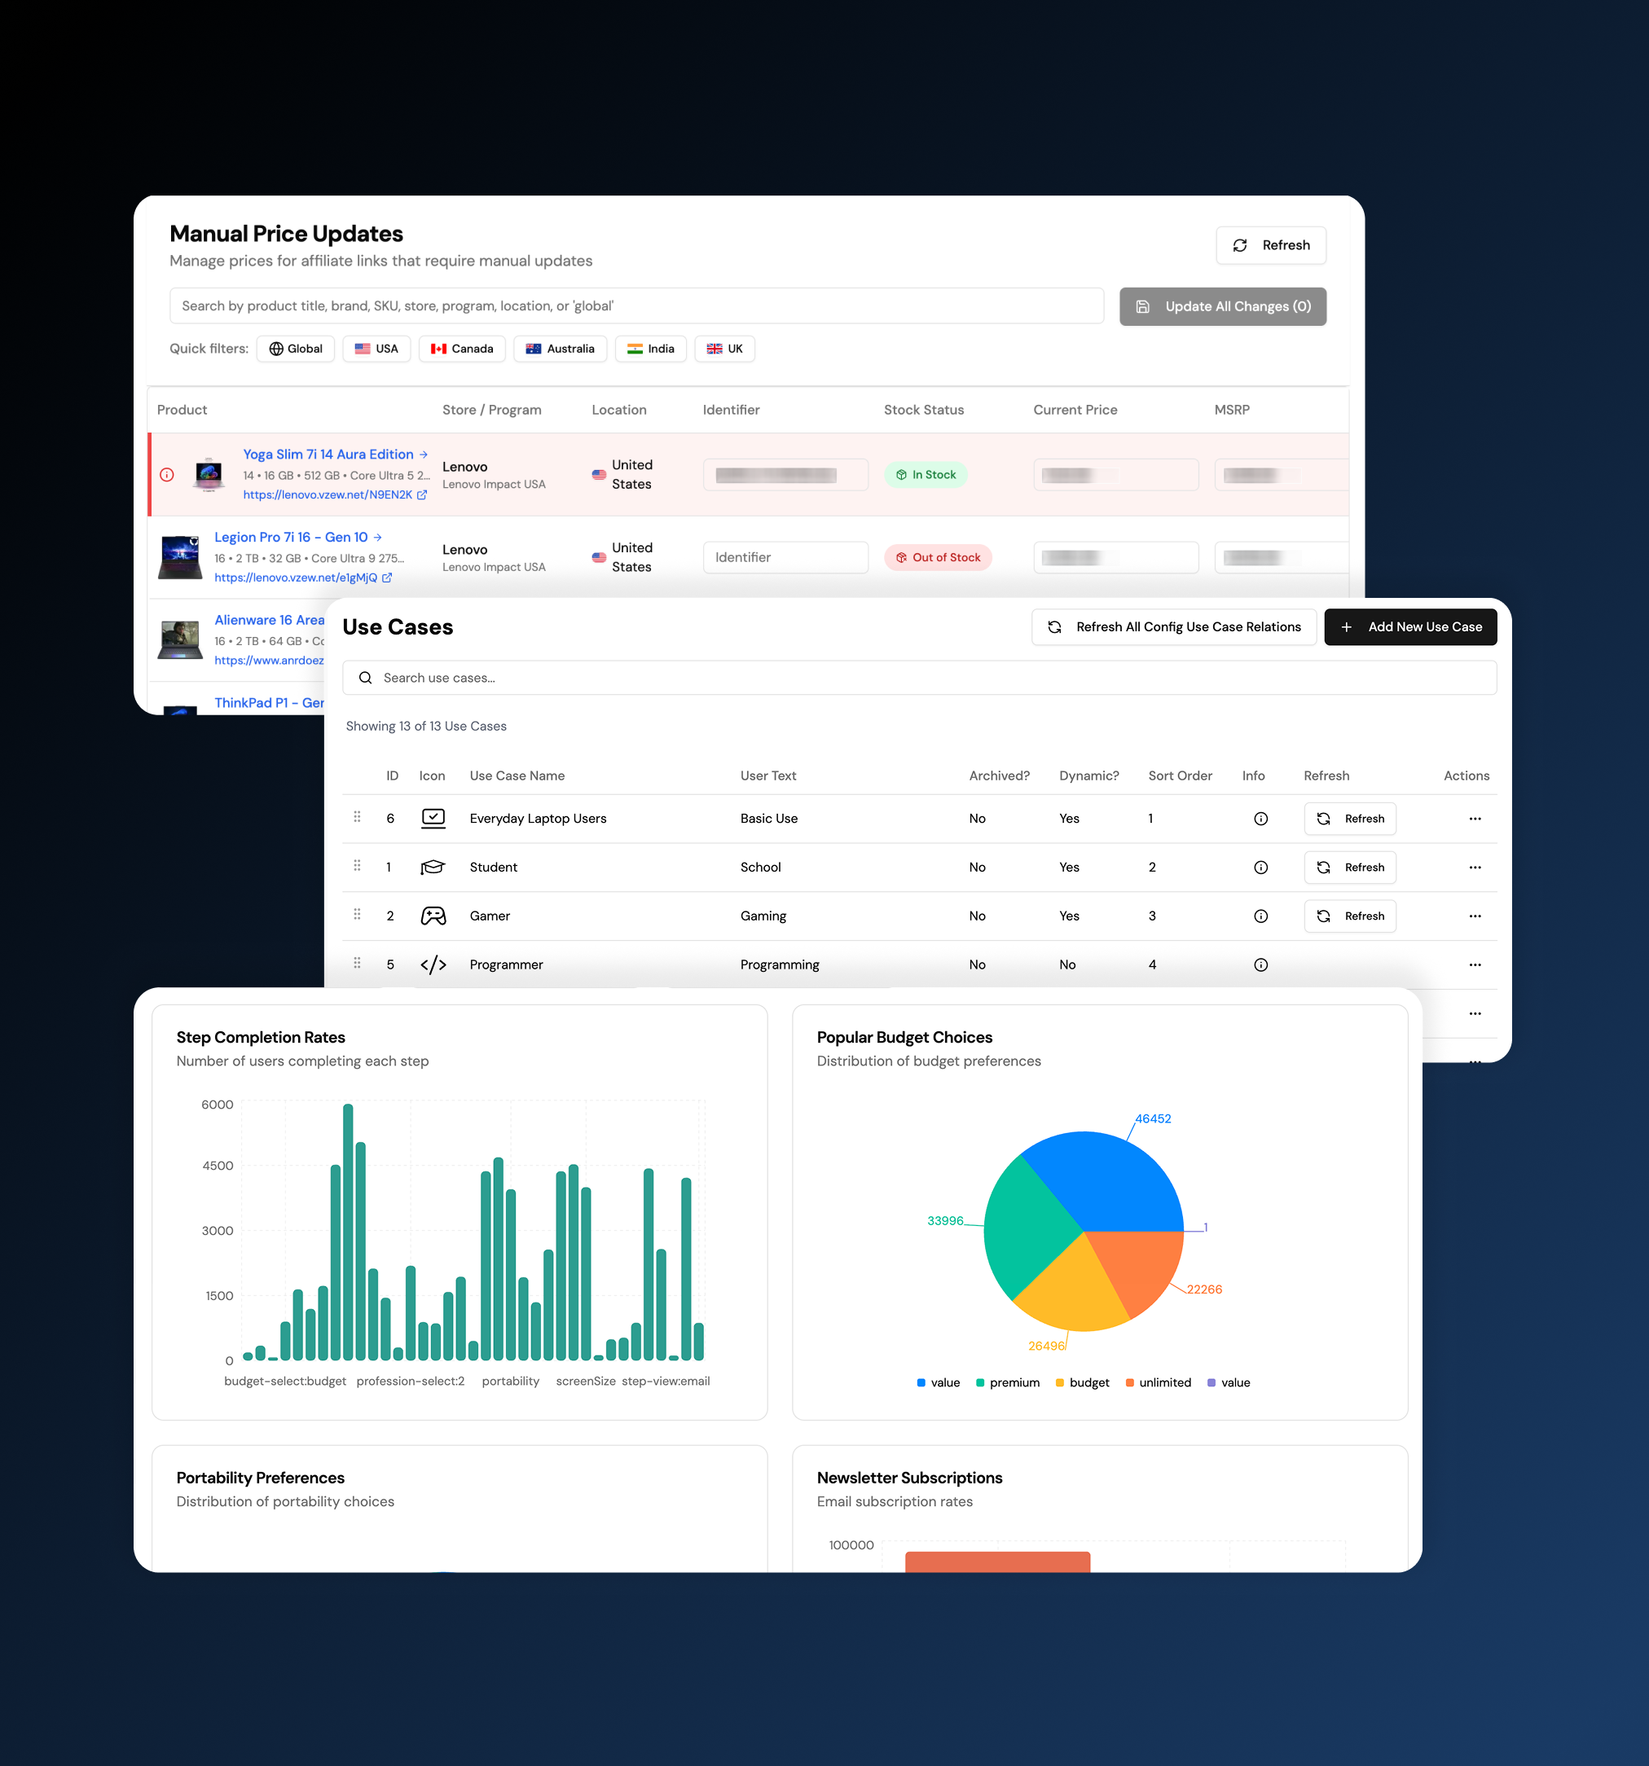1649x1766 pixels.
Task: Click the info icon on the Gamer row
Action: coord(1260,916)
